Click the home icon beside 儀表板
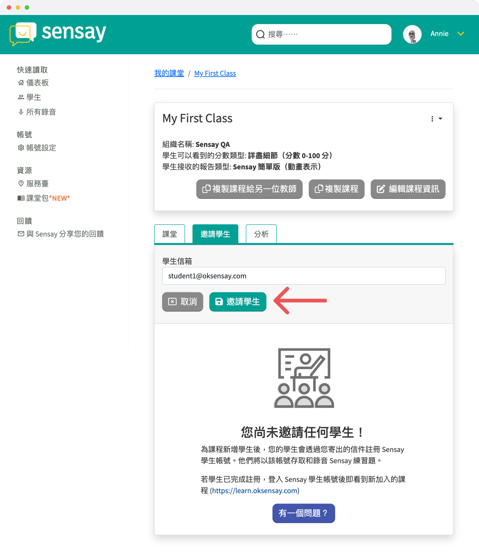The image size is (479, 557). click(x=21, y=83)
